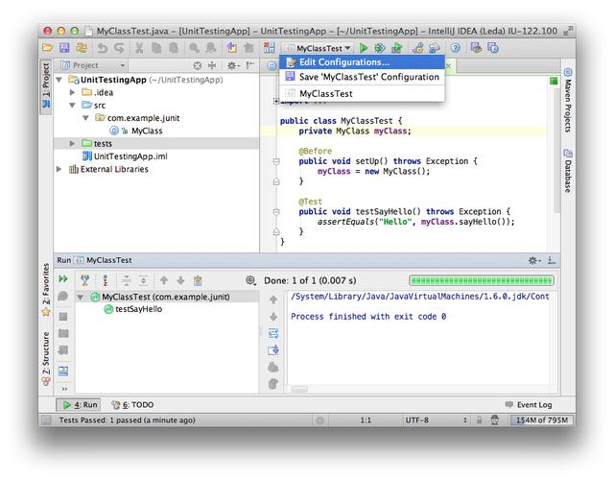Toggle Hide Passed tests filter
Viewport: 614px width, 480px height.
click(85, 280)
